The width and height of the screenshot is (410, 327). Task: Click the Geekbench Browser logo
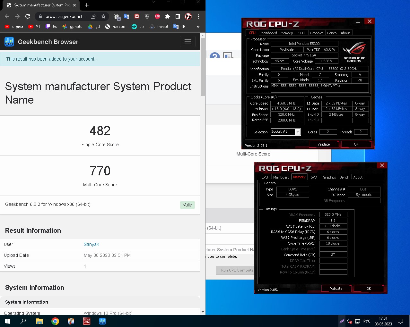click(41, 42)
